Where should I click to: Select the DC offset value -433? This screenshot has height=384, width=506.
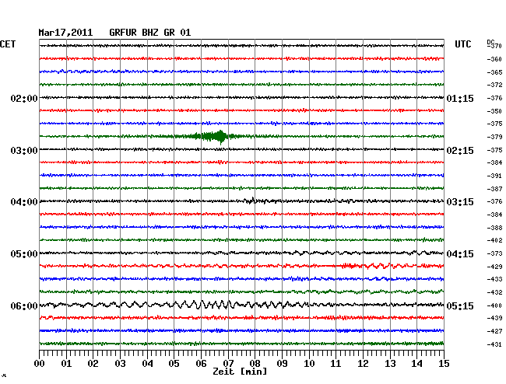[x=494, y=279]
